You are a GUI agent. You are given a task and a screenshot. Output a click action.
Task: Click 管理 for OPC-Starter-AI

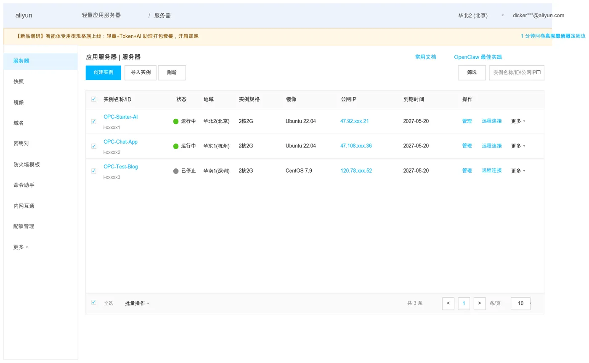pos(467,121)
